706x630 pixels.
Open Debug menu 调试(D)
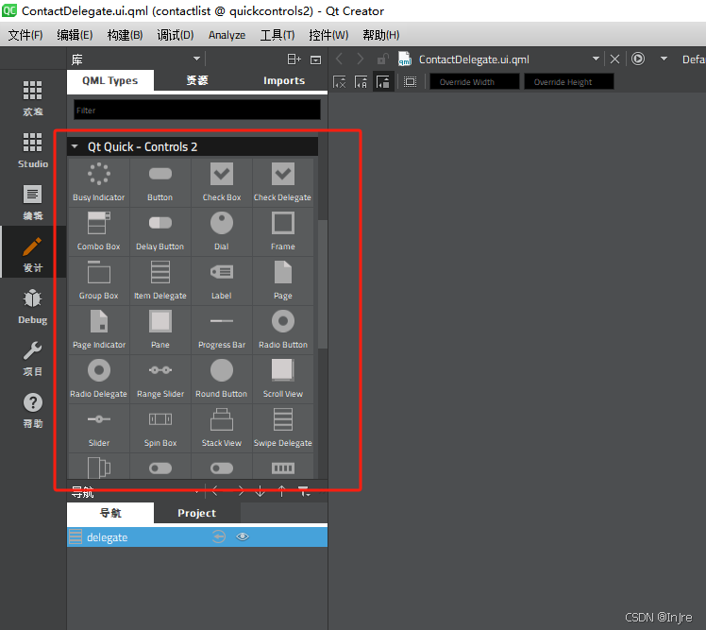click(176, 35)
